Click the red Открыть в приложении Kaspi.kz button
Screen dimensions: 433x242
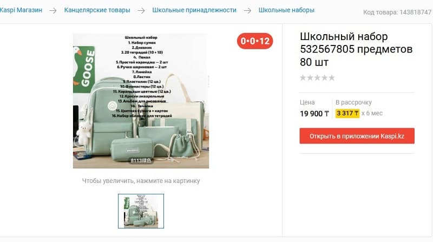tap(357, 136)
